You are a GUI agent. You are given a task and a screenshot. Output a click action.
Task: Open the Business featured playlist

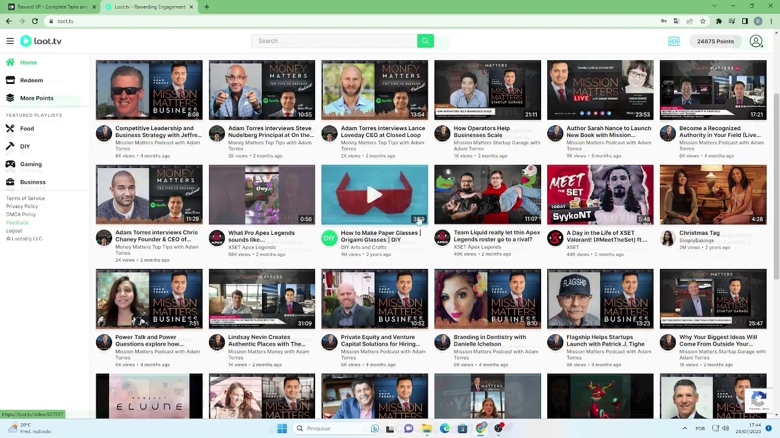[32, 182]
